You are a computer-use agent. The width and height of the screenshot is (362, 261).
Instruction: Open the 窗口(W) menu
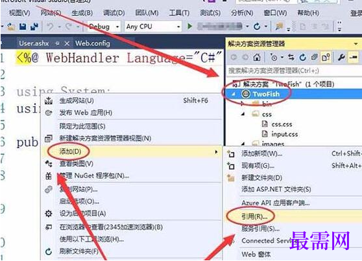(x=275, y=13)
